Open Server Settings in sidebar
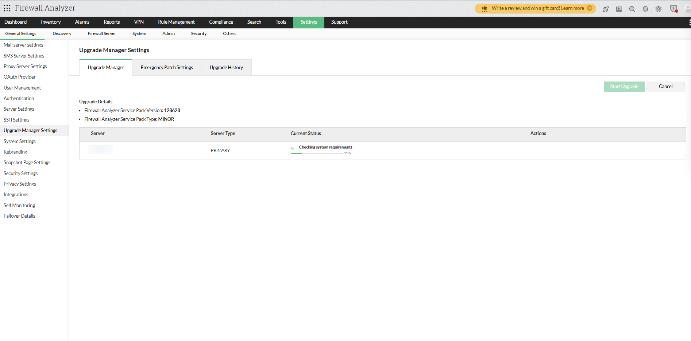691x341 pixels. tap(19, 109)
